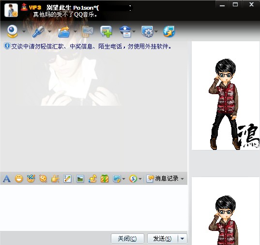Viewport: 260px width, 245px height.
Task: Open font settings letter A icon
Action: coord(7,179)
